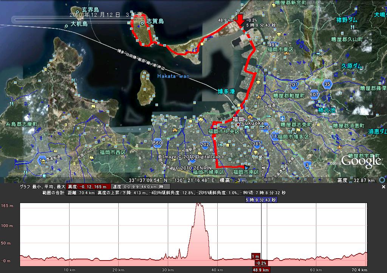
Task: Click the elevation peak in the profile chart
Action: (x=199, y=204)
